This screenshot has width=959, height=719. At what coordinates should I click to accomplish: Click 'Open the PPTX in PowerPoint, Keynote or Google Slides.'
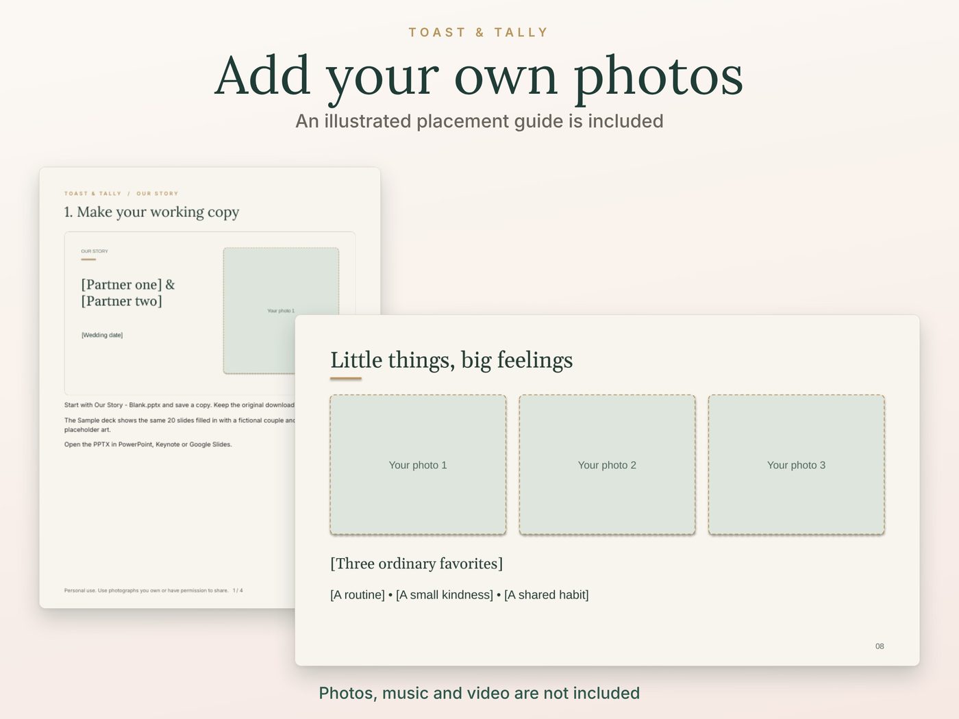pos(148,444)
